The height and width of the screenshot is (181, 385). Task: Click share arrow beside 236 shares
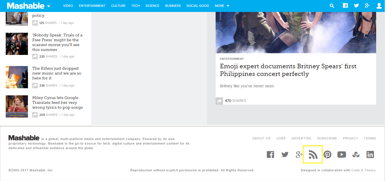[35, 85]
